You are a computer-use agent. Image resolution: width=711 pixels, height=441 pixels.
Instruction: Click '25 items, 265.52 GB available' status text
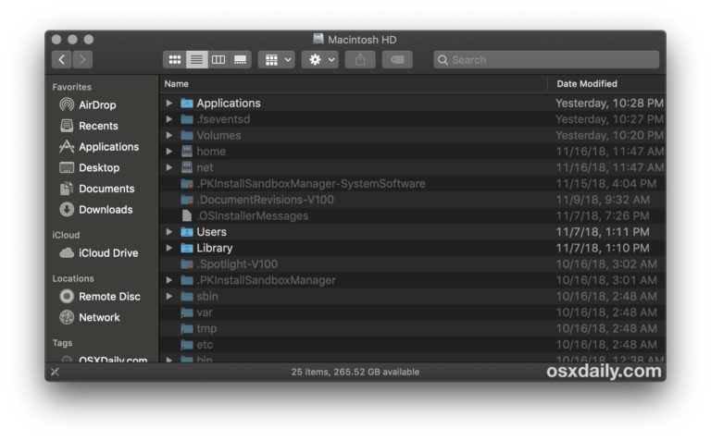[355, 372]
